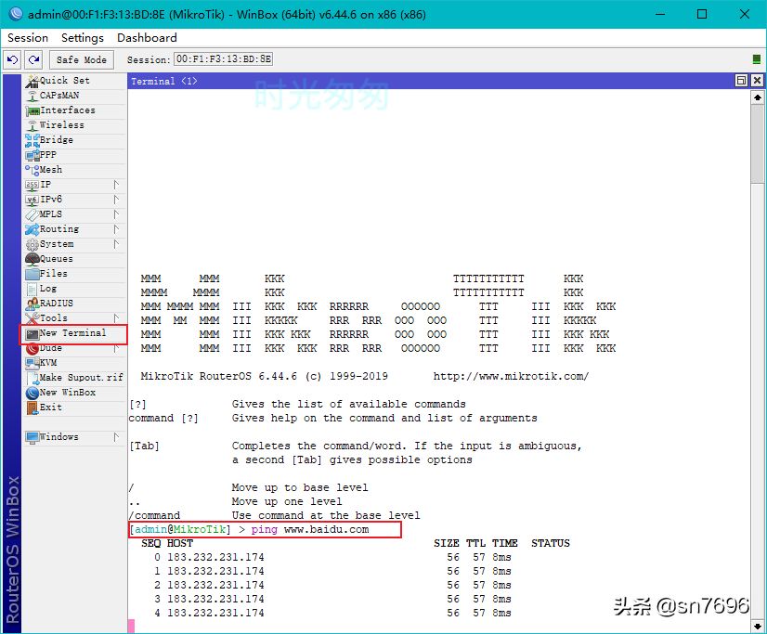Click the Undo arrow icon

(12, 59)
